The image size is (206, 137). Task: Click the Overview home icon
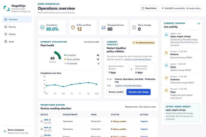(6, 19)
